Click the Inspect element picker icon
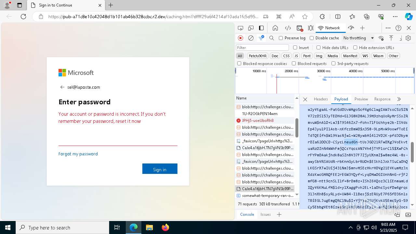The width and height of the screenshot is (416, 234). pyautogui.click(x=240, y=28)
